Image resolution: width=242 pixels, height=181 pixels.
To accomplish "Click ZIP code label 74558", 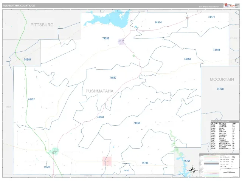I will click(188, 59).
